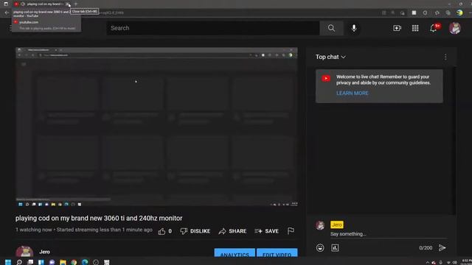
Task: Click the DISLIKE thumbs-down button
Action: pos(195,231)
